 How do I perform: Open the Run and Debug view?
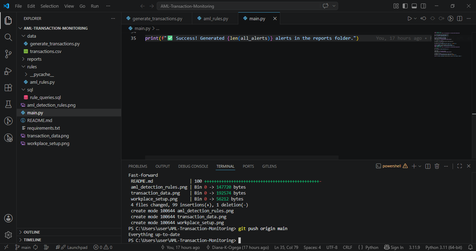point(8,71)
